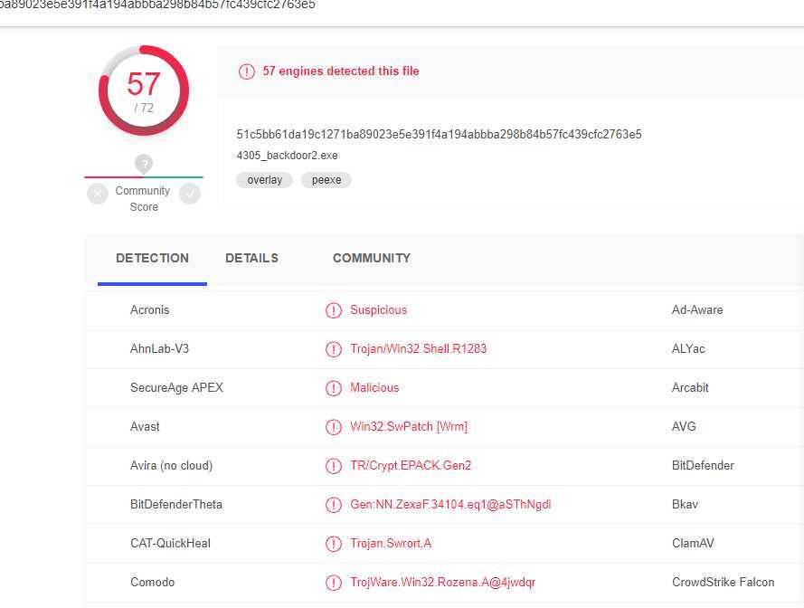
Task: Click TrojWare.Win32.Rozena.A@4jwdqr detection text
Action: pyautogui.click(x=443, y=582)
